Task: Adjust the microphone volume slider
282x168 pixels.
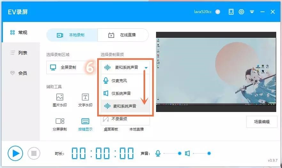Action: click(173, 153)
